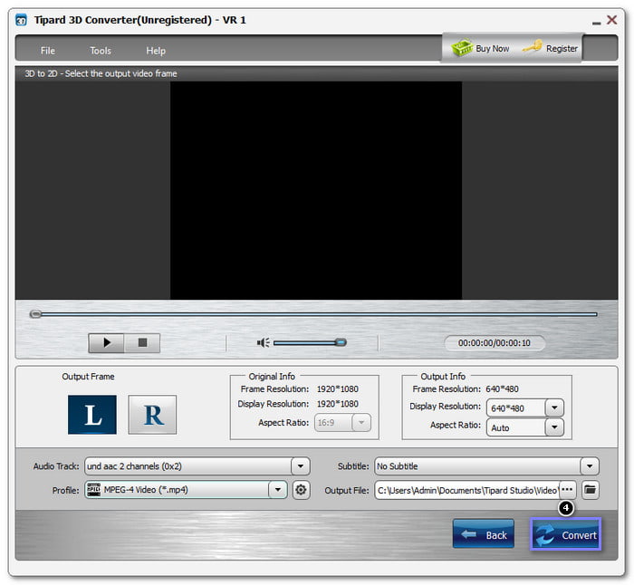Expand the Audio Track dropdown

[x=301, y=466]
